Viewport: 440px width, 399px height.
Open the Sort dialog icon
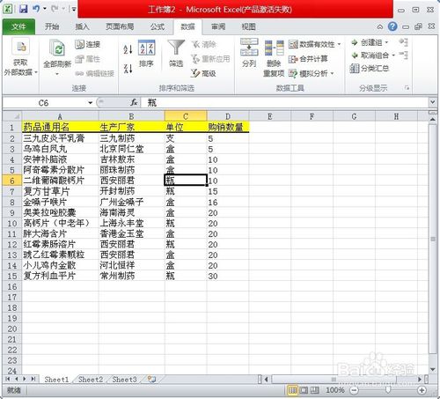[146, 48]
